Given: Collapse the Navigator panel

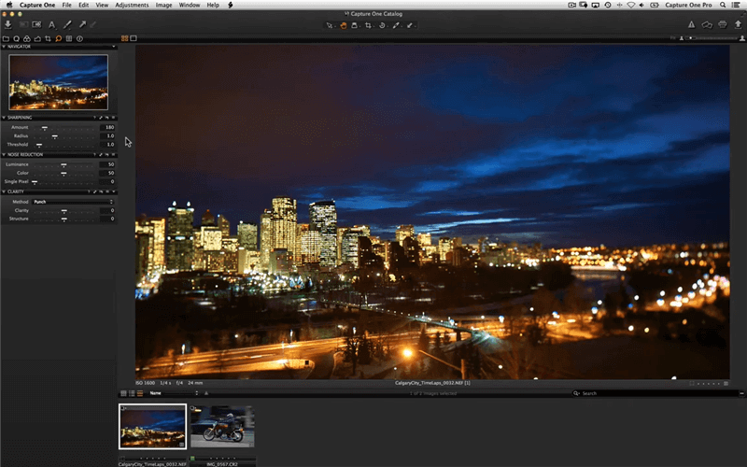Looking at the screenshot, I should pos(4,47).
